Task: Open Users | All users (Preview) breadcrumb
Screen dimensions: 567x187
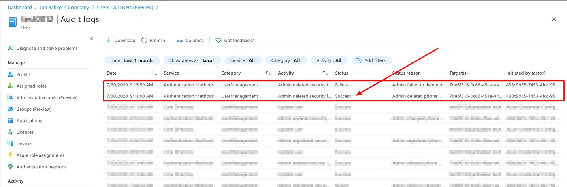Action: pos(125,7)
